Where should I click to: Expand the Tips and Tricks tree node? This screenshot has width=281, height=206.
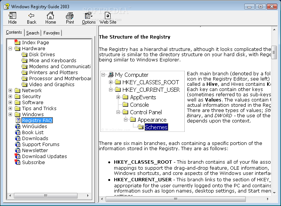tap(10, 108)
